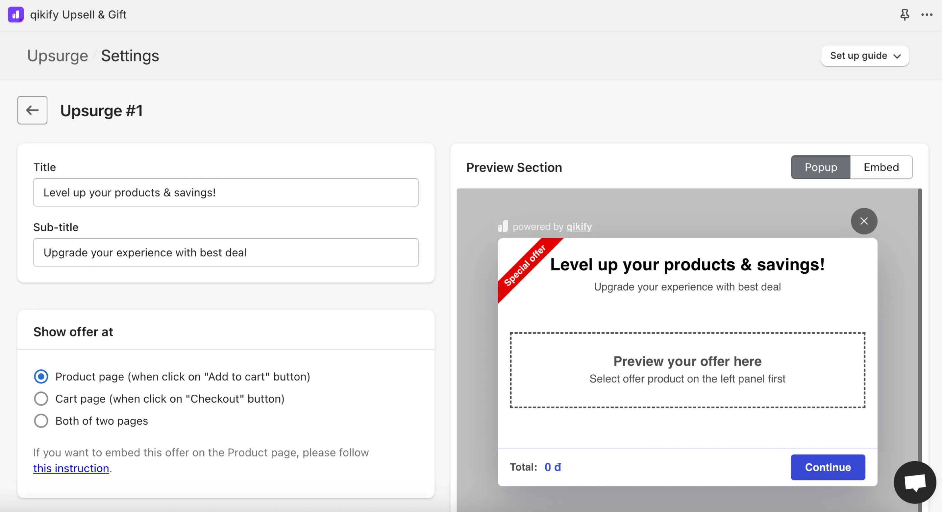Choose Both of two pages option
Screen dimensions: 942x512
click(x=41, y=421)
